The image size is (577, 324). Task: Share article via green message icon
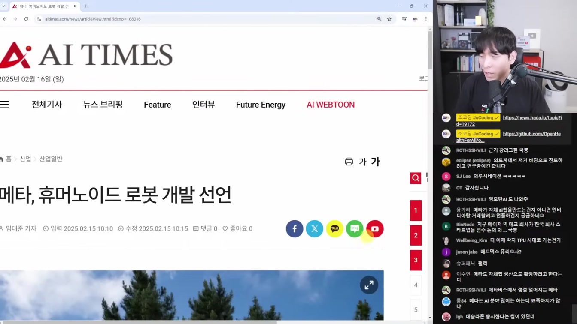tap(355, 229)
